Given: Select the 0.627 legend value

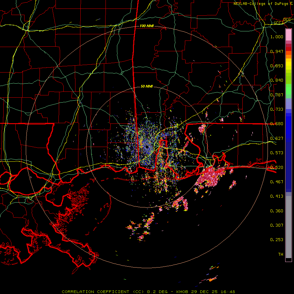Looking at the screenshot, I should pyautogui.click(x=277, y=139).
